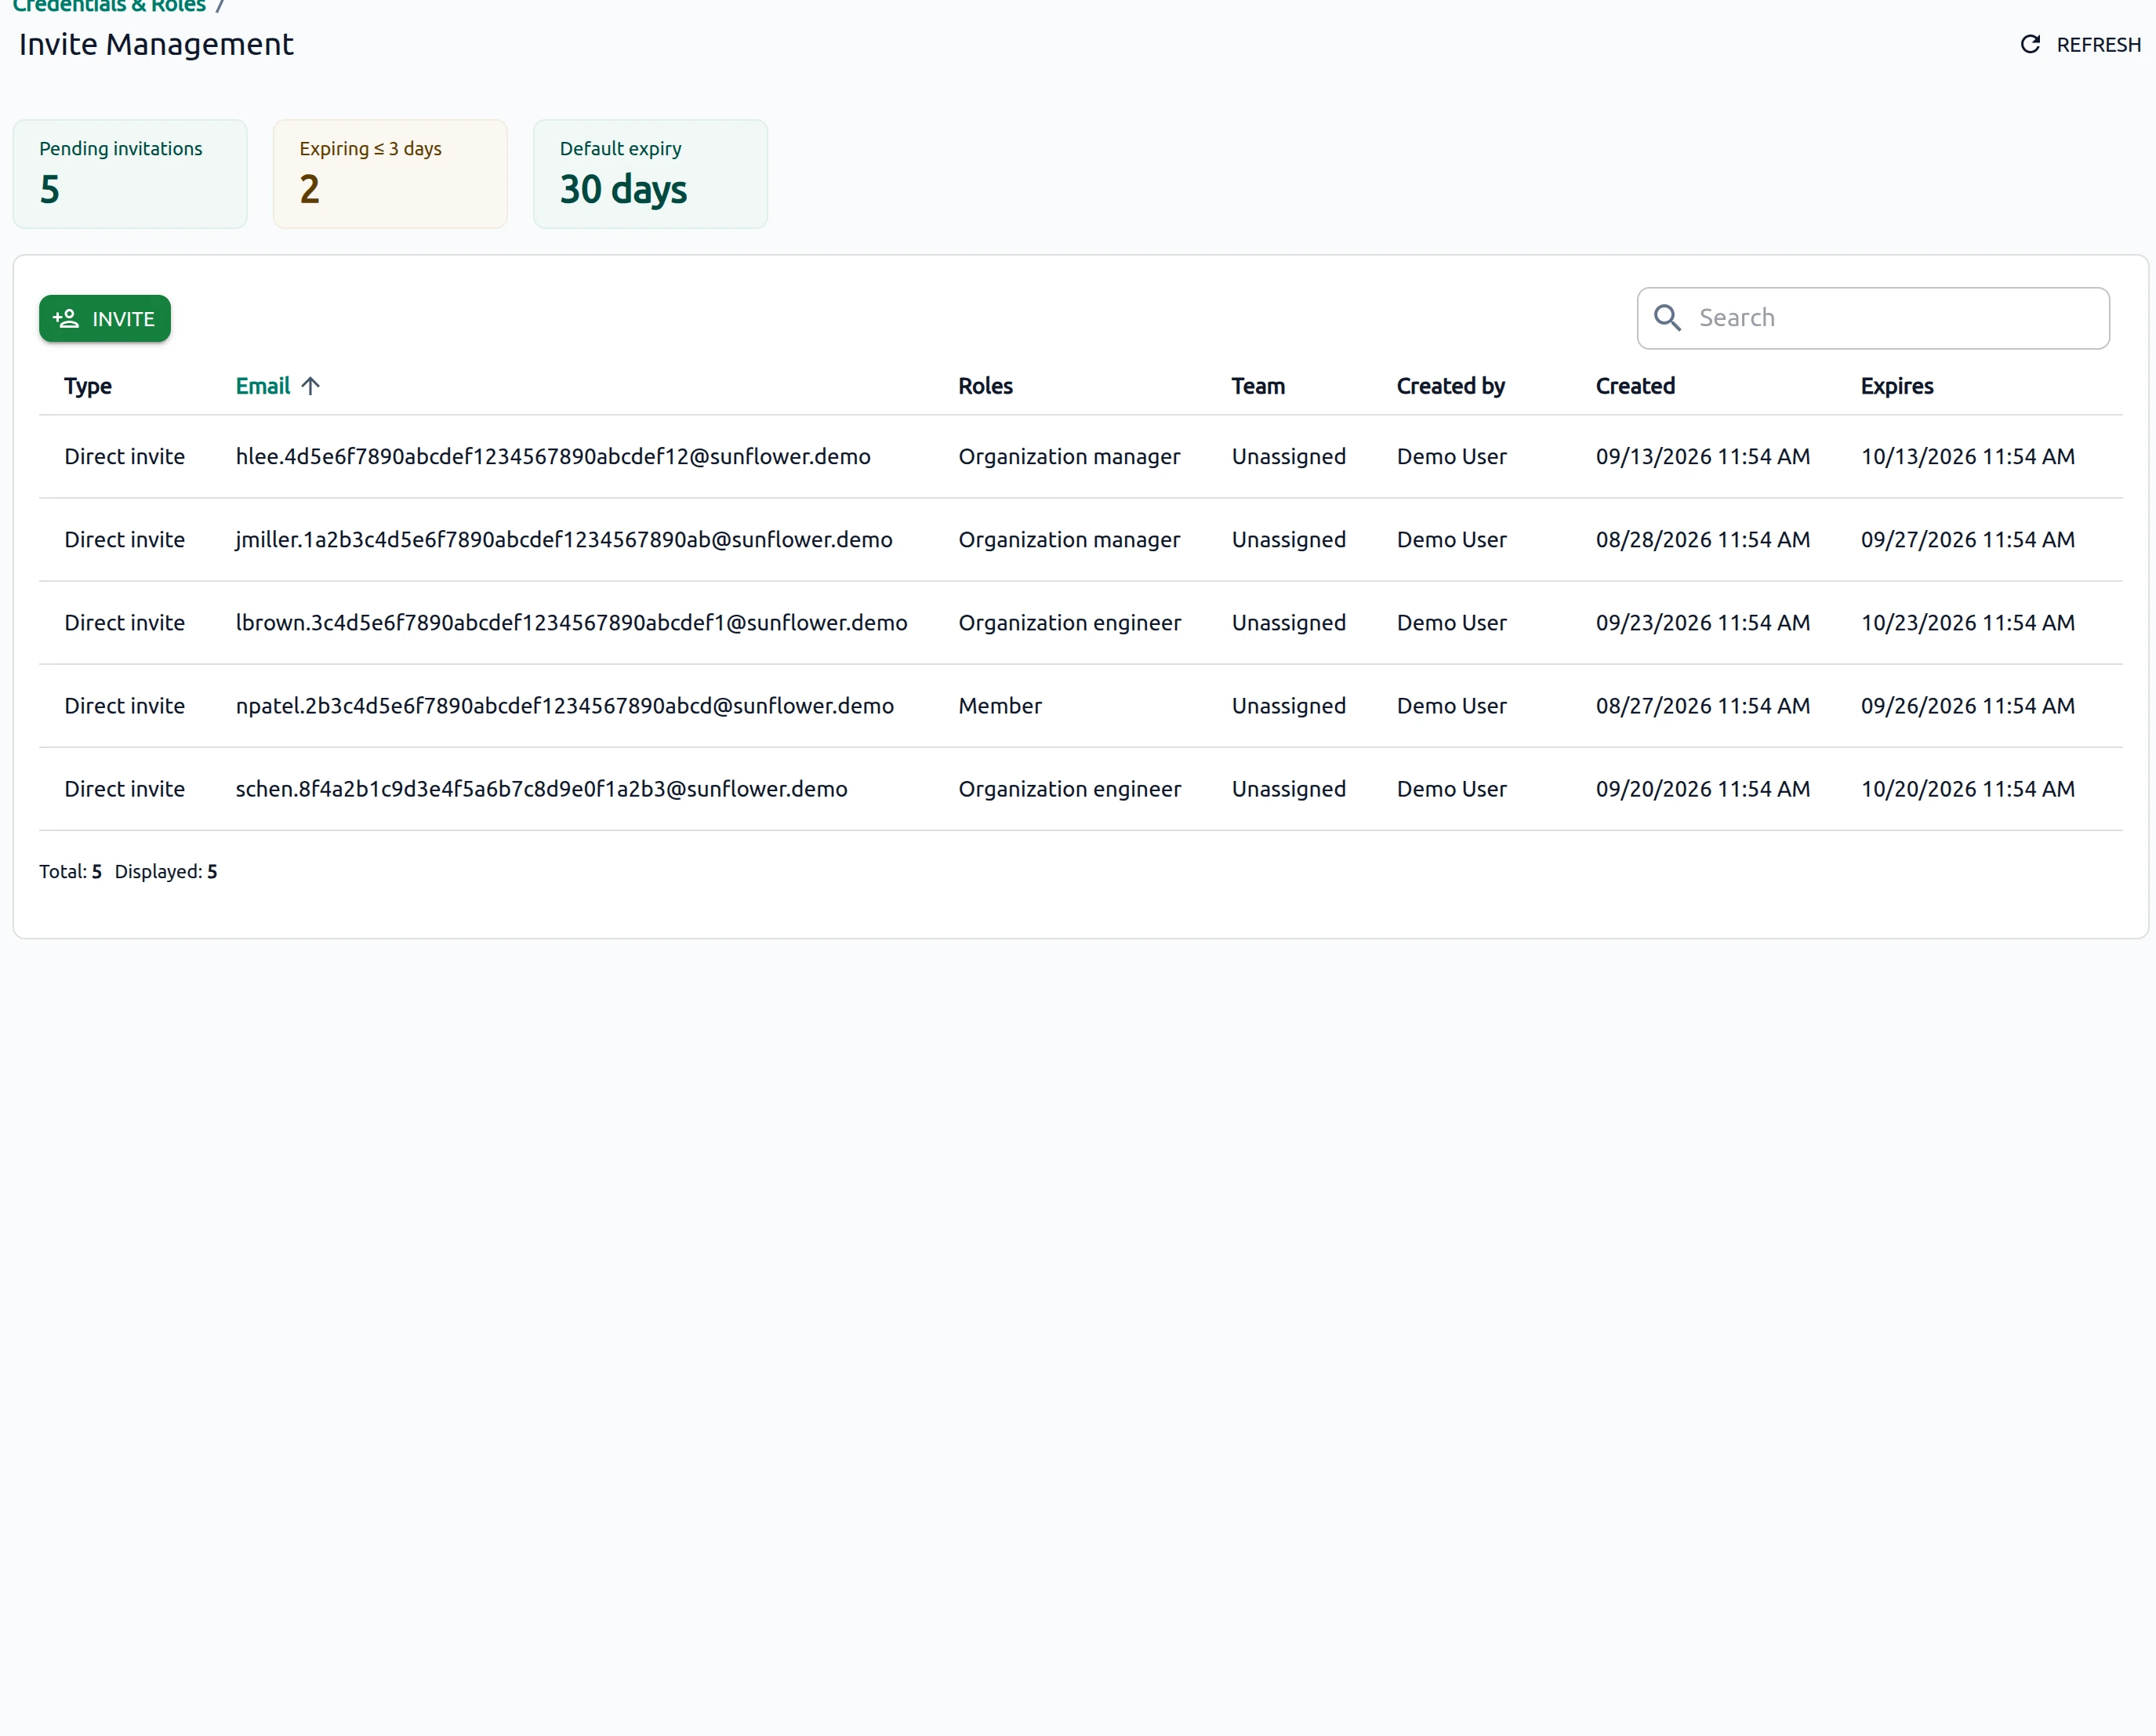The image size is (2156, 1736).
Task: Click the 10/13/2026 expiry date
Action: pyautogui.click(x=1968, y=457)
